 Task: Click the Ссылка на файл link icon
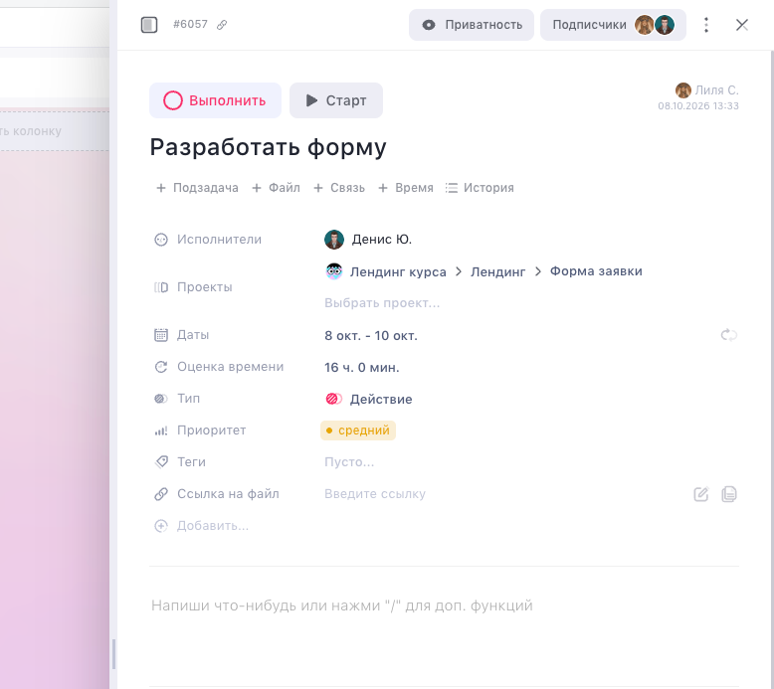[161, 494]
